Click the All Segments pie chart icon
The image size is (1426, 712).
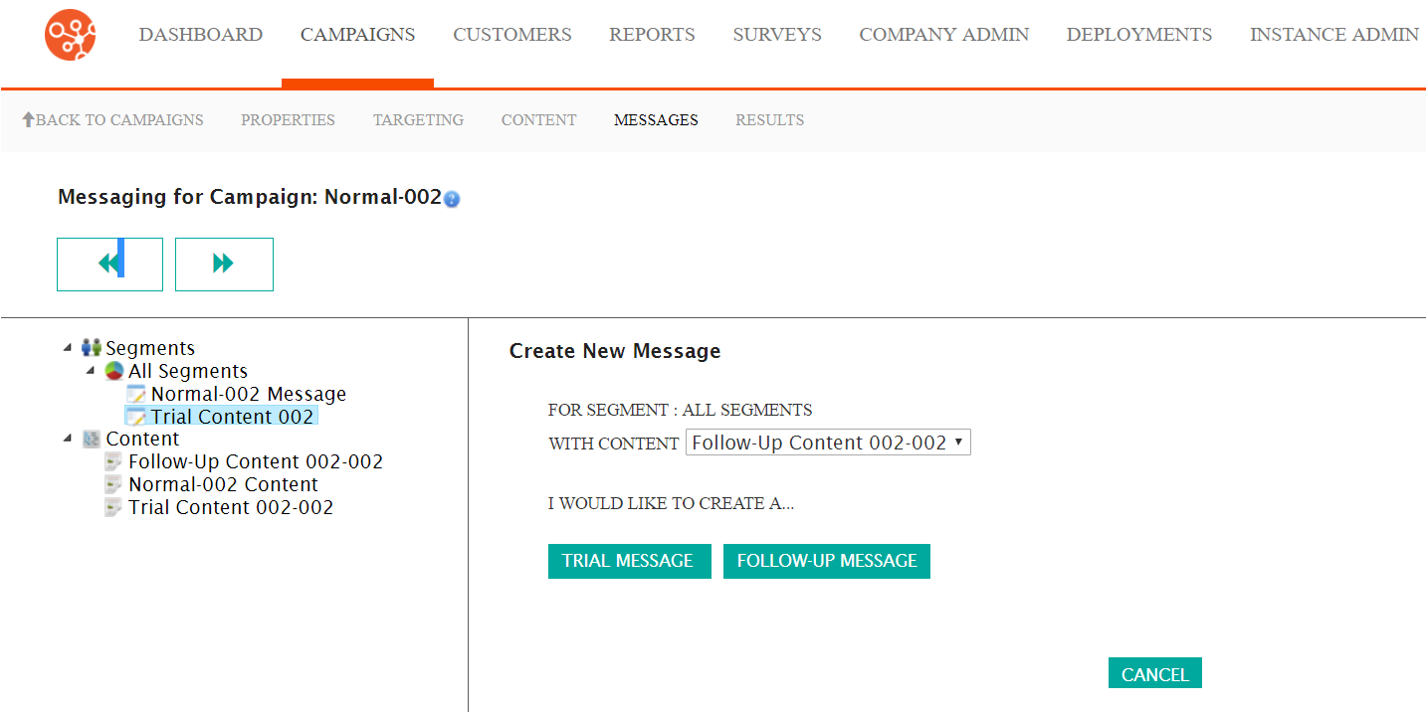click(x=114, y=371)
